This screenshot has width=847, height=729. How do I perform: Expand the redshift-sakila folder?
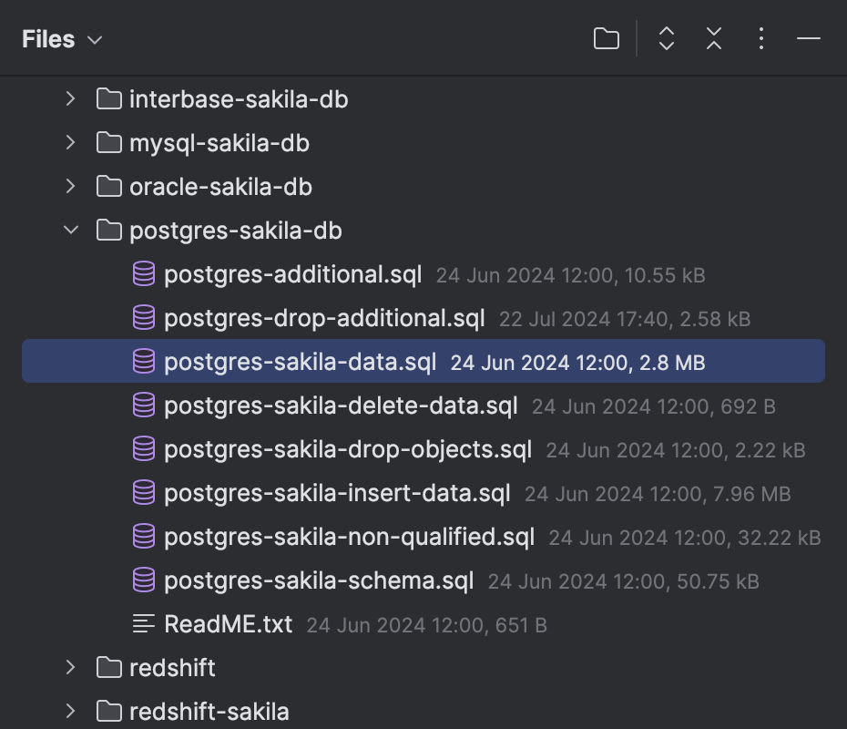pyautogui.click(x=70, y=712)
